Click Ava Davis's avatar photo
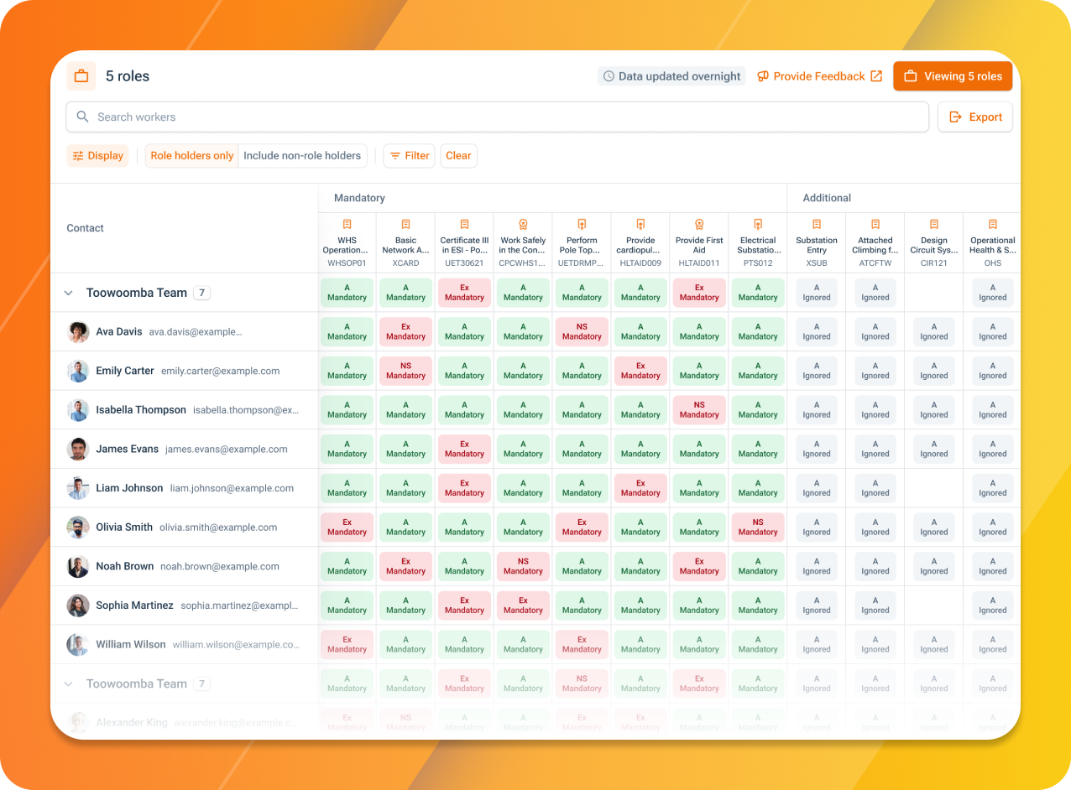The width and height of the screenshot is (1071, 790). click(78, 332)
